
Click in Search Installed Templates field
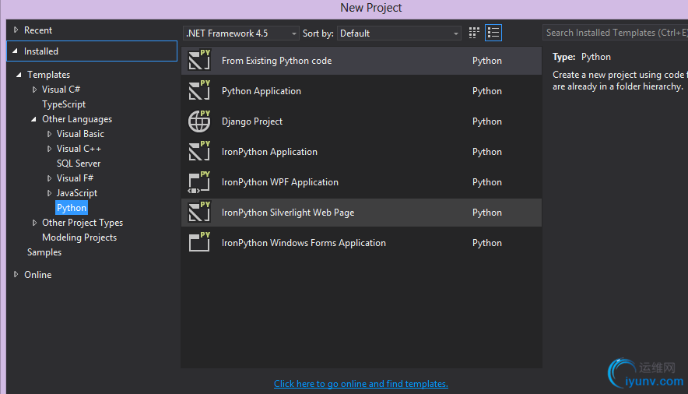(x=615, y=33)
